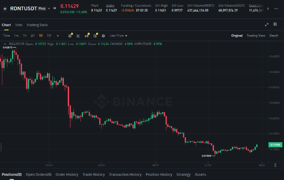284x180 pixels.
Task: Switch to the Depth chart view
Action: pos(274,36)
